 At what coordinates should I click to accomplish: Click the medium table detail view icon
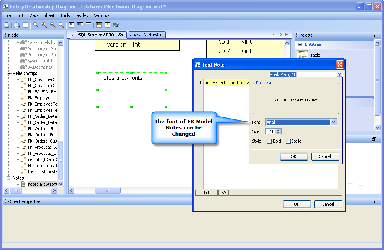click(x=80, y=24)
